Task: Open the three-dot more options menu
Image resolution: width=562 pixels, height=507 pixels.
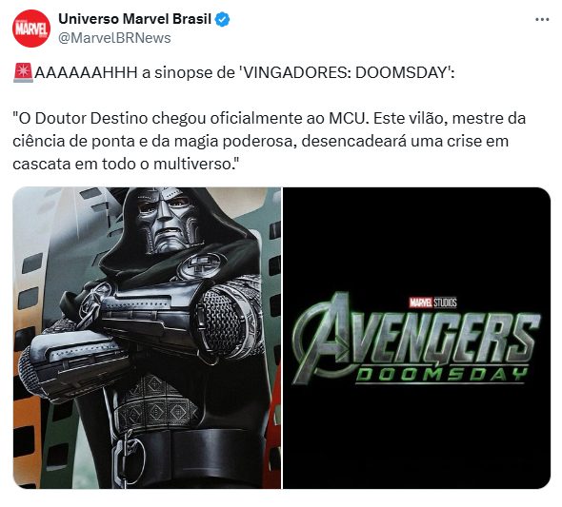Action: 542,20
